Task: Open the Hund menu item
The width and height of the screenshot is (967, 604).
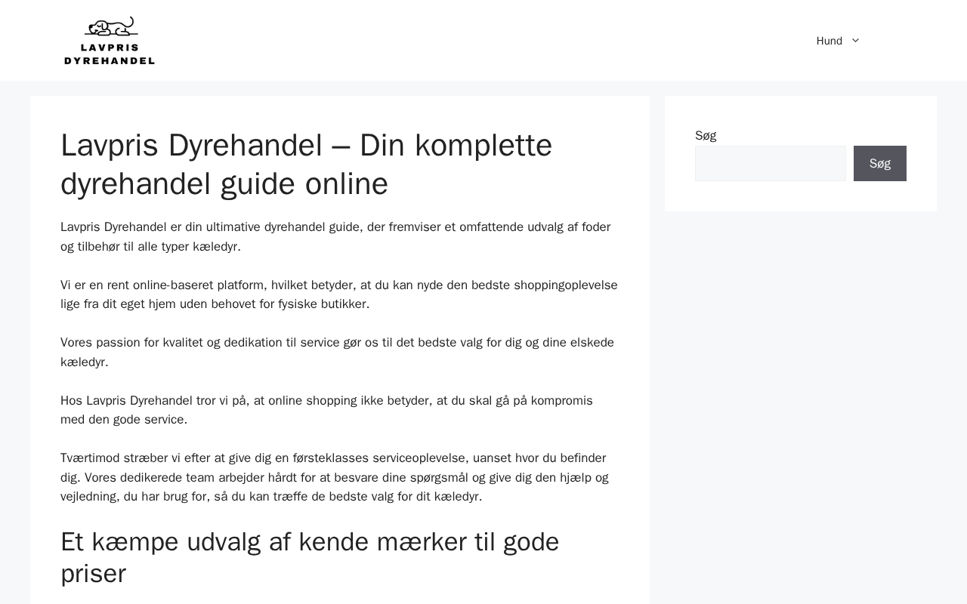Action: coord(829,41)
